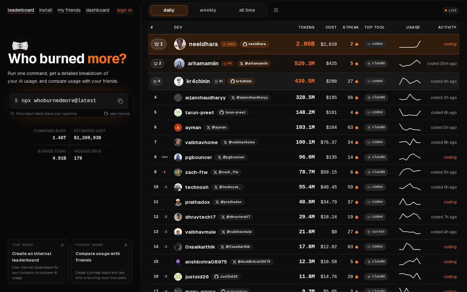The image size is (467, 292).
Task: Click kr4chinin's usage sparkline chart
Action: (x=410, y=81)
